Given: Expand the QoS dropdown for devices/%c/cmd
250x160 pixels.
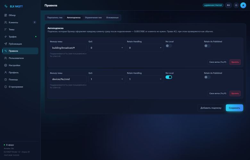Looking at the screenshot, I should tap(107, 79).
